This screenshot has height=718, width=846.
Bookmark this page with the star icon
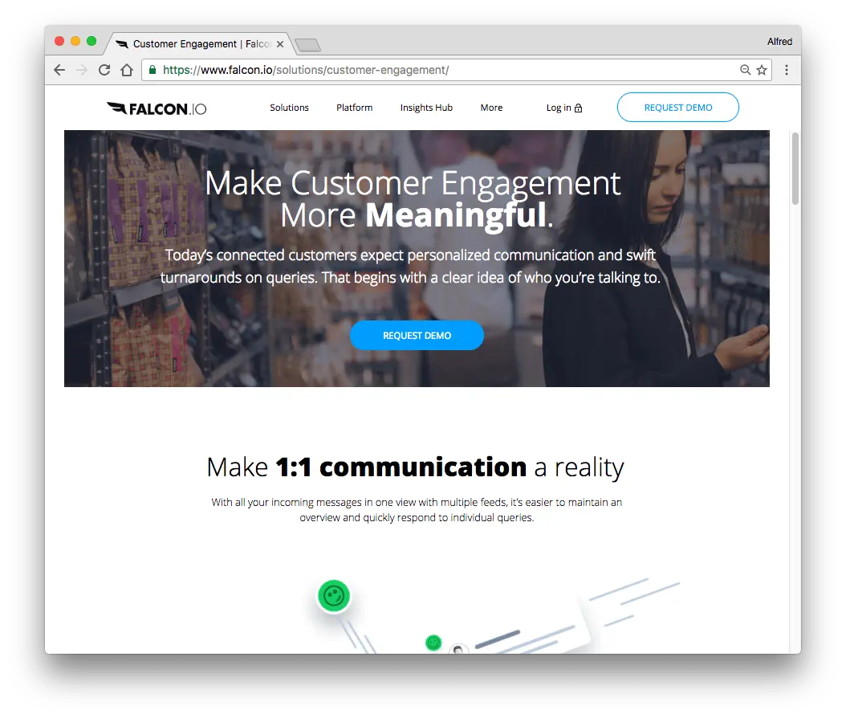(x=761, y=70)
